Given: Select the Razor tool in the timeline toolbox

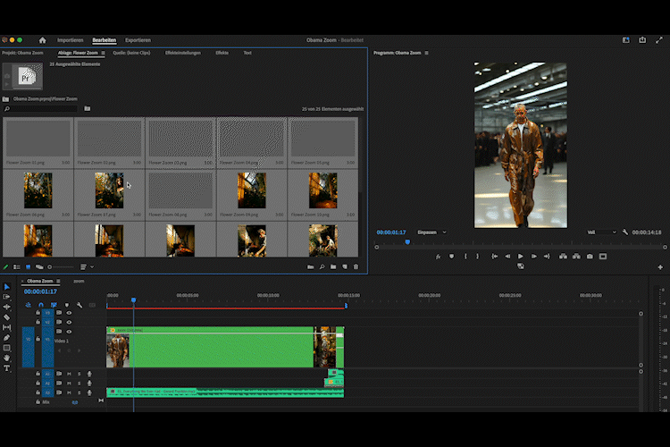Looking at the screenshot, I should pyautogui.click(x=6, y=317).
